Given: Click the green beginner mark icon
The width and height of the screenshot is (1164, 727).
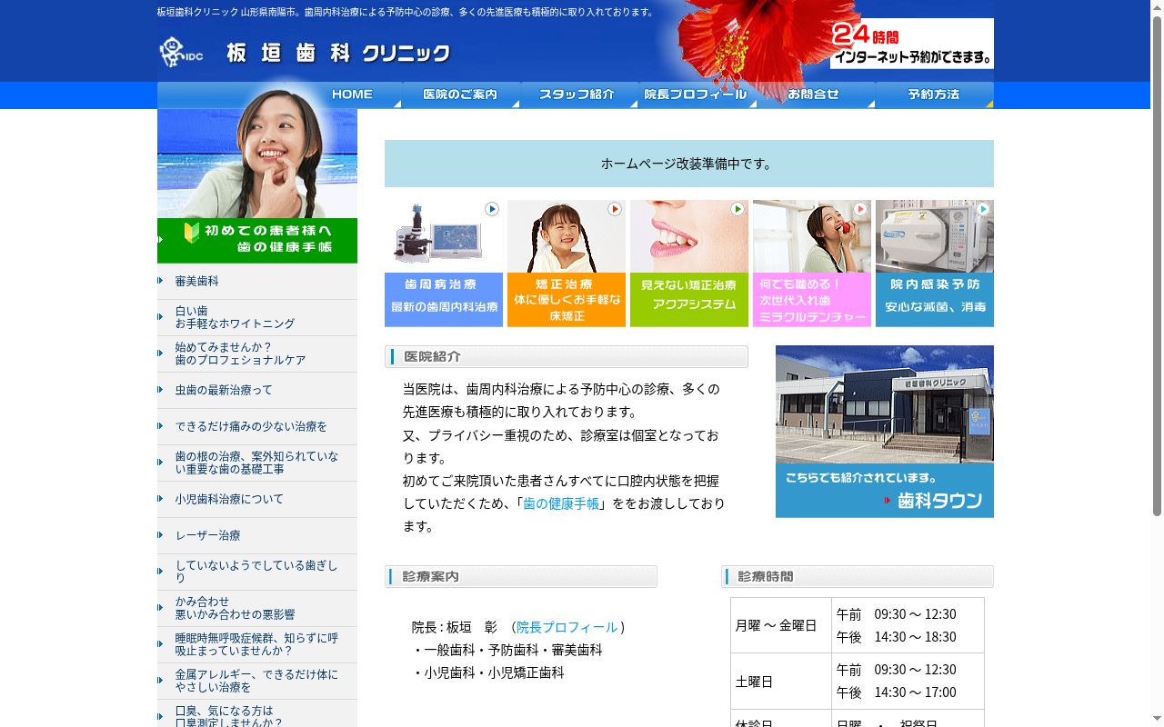Looking at the screenshot, I should (x=191, y=233).
